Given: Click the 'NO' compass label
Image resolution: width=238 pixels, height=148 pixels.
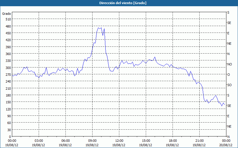Looking at the screenshot, I should pyautogui.click(x=230, y=64).
